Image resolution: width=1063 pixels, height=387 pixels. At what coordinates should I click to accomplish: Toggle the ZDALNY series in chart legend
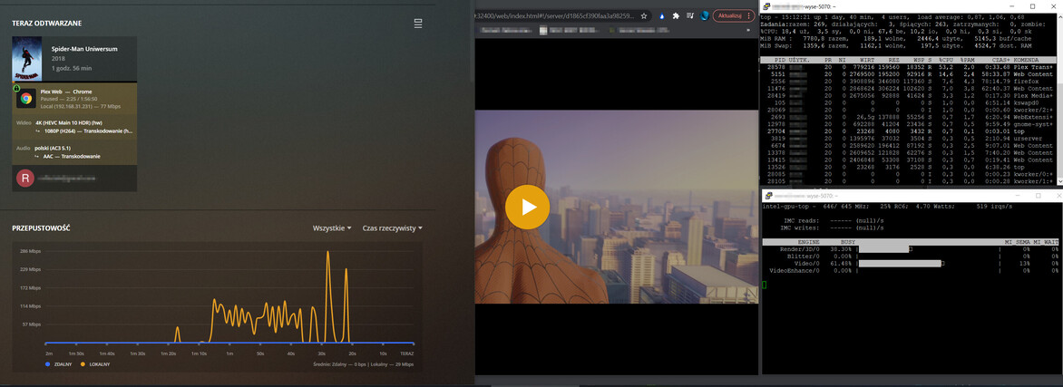pos(61,364)
